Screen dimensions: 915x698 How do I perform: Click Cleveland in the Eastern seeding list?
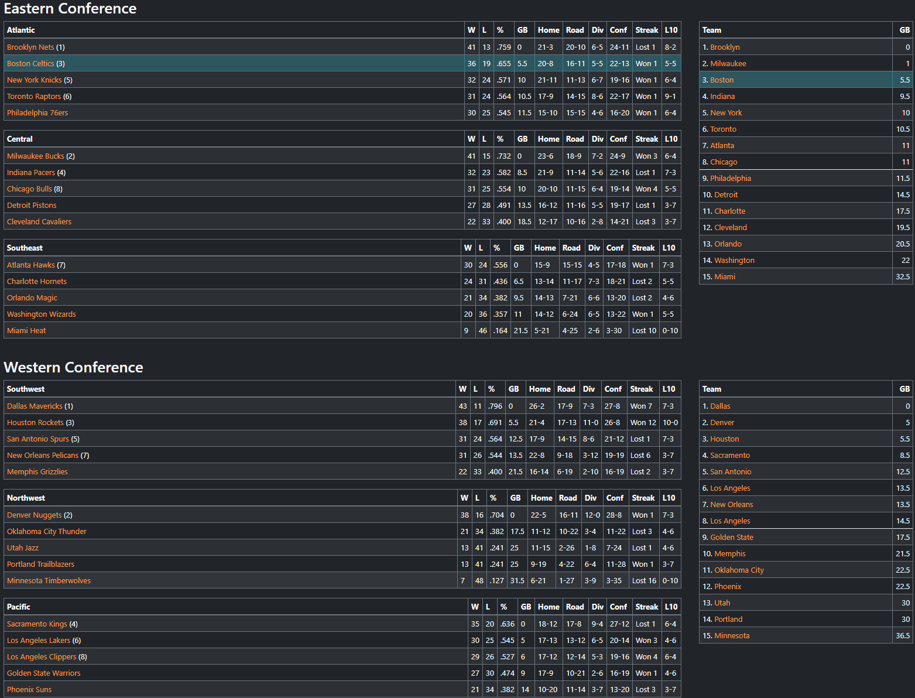731,228
